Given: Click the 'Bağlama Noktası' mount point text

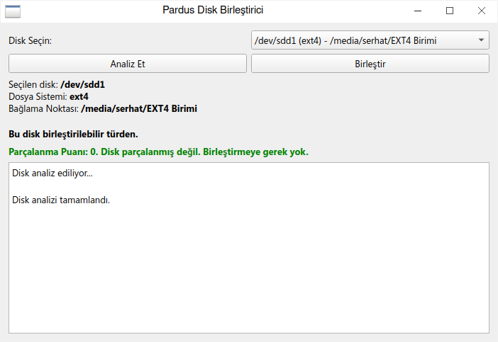Looking at the screenshot, I should click(103, 109).
